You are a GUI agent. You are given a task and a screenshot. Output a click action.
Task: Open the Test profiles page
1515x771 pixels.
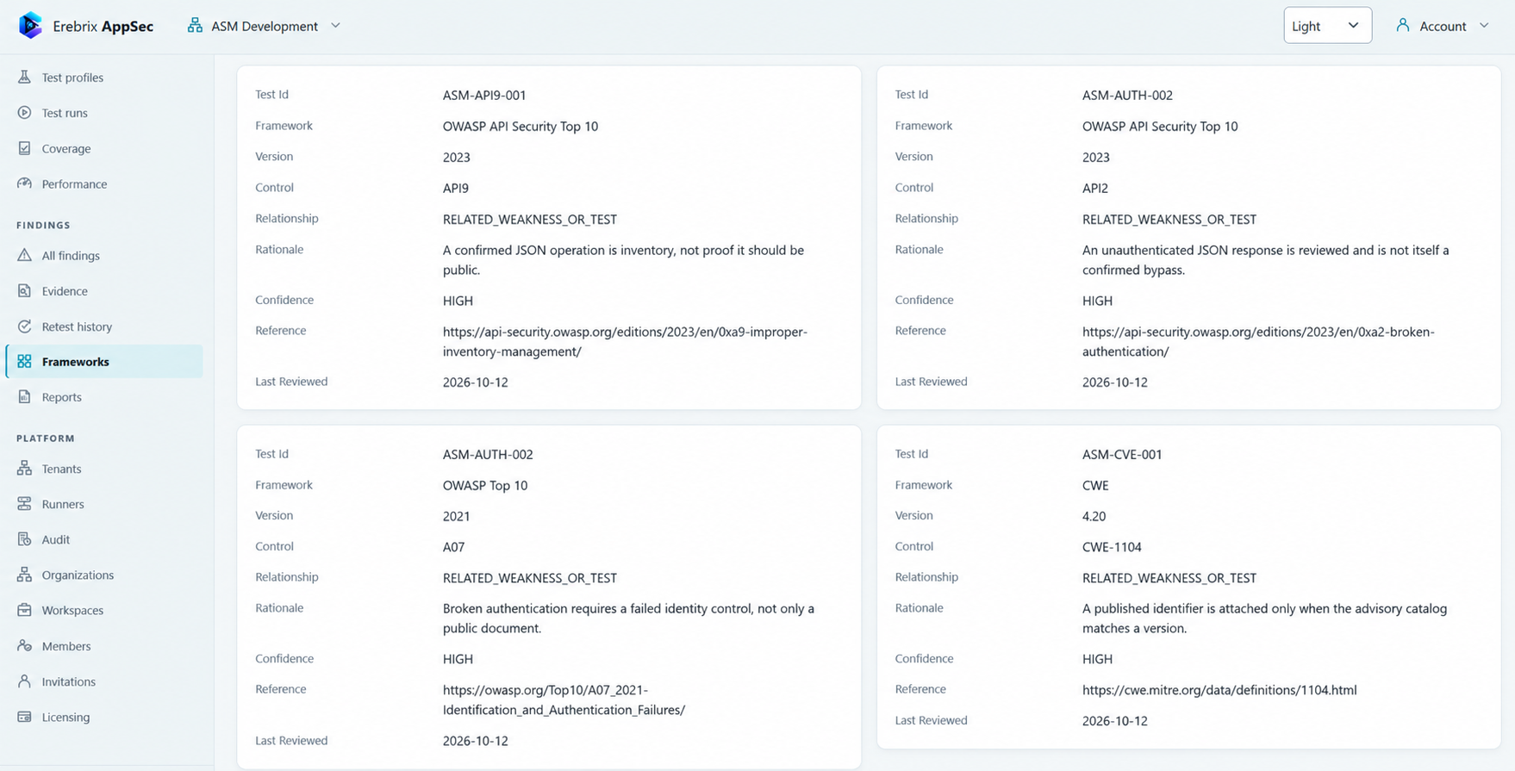(104, 78)
